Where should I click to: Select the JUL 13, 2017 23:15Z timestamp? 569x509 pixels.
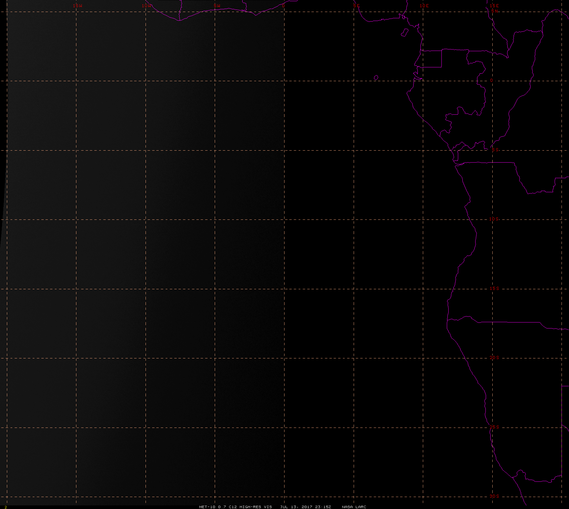tap(305, 507)
